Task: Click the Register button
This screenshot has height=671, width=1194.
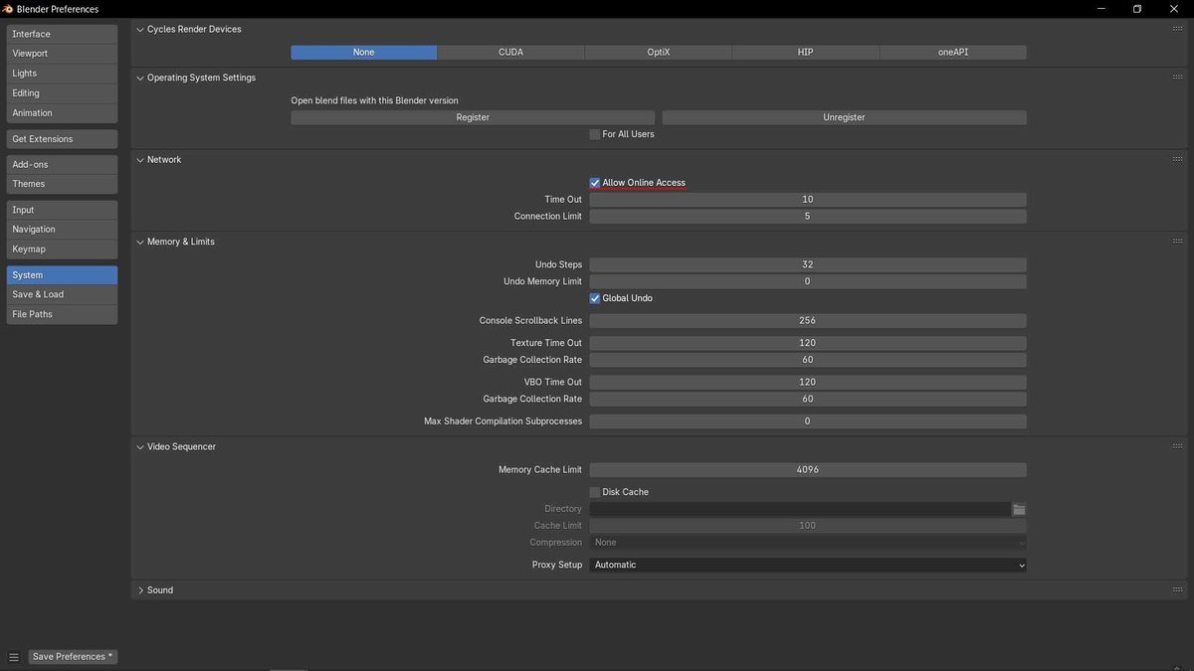Action: point(472,116)
